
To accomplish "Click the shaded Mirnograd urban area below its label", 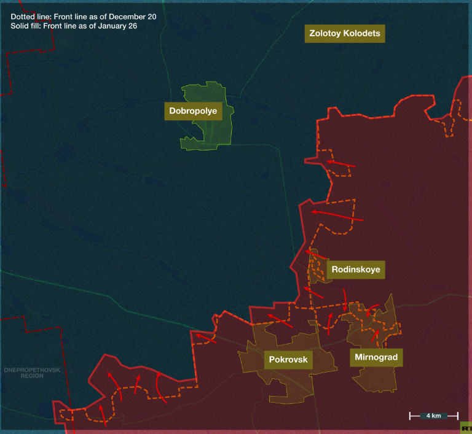I will (375, 378).
